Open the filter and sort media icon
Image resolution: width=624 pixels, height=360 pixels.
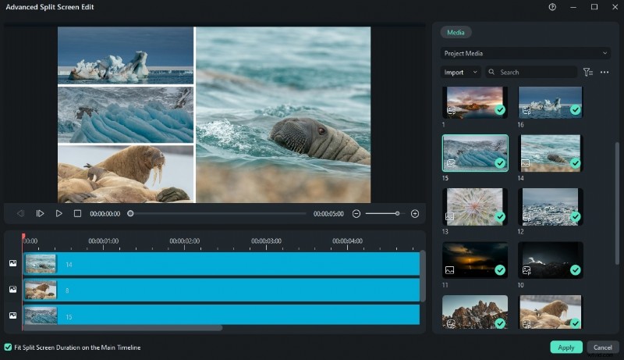click(x=588, y=72)
